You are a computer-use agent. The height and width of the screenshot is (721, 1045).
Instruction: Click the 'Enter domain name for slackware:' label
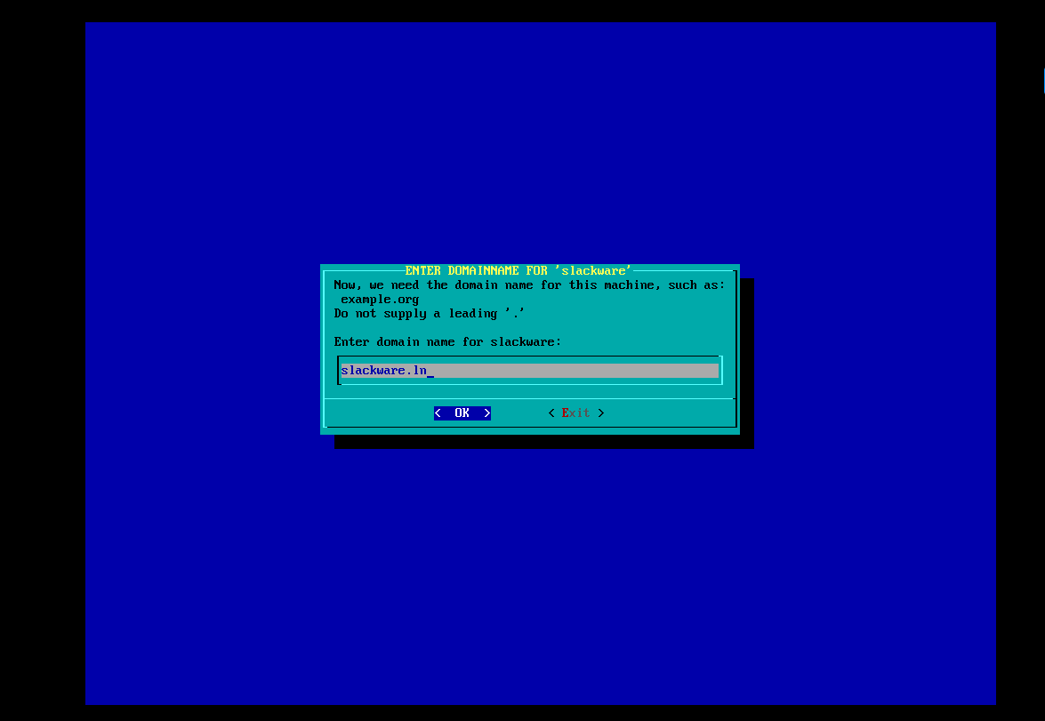(x=447, y=341)
